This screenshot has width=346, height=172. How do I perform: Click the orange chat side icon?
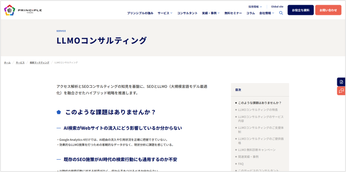341,90
